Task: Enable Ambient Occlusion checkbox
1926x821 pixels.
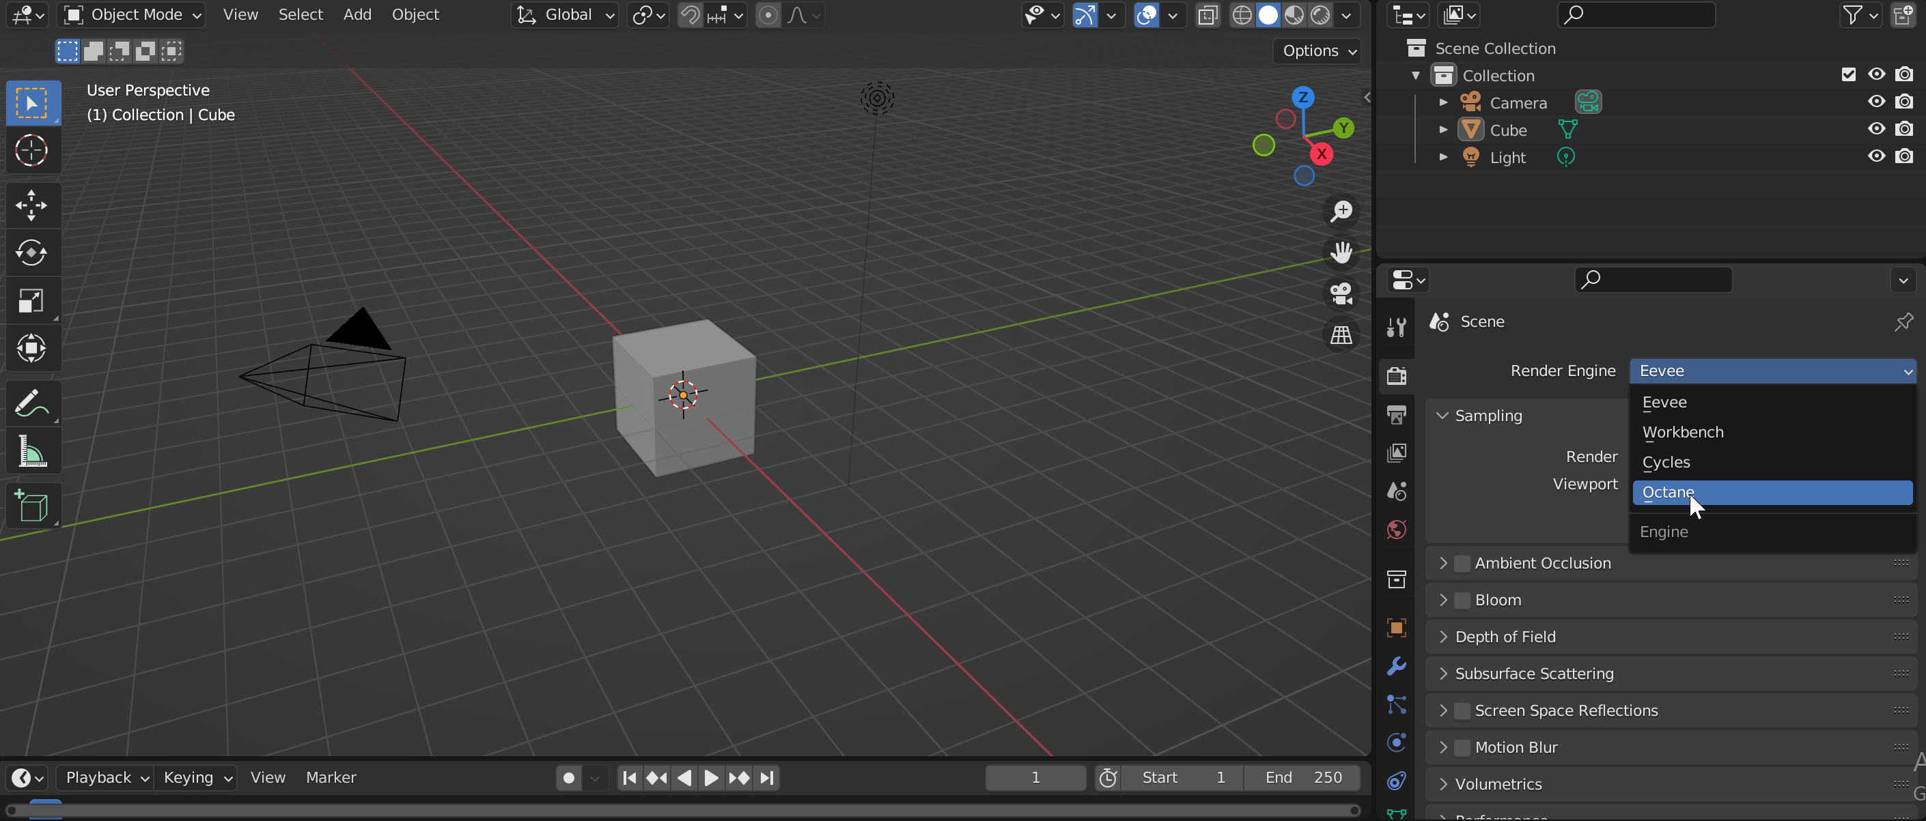Action: [x=1462, y=563]
